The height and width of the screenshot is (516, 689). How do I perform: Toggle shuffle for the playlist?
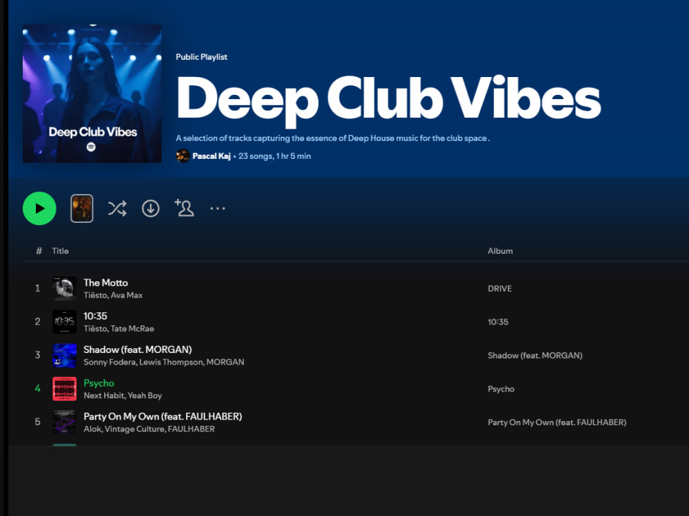117,208
